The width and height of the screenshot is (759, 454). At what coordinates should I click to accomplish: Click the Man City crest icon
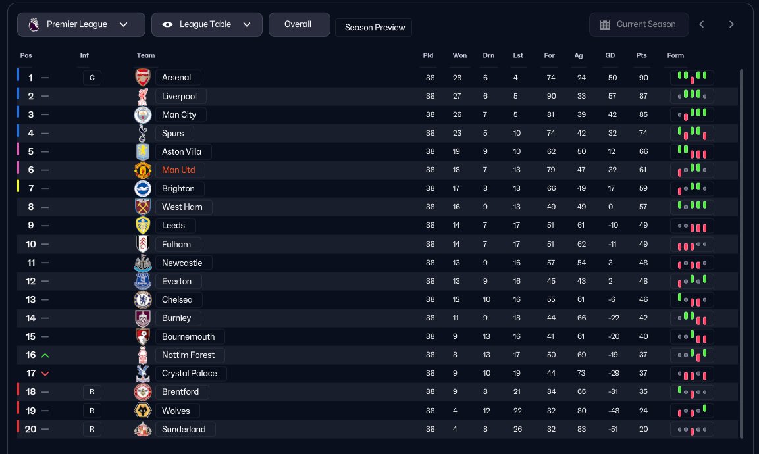pos(143,115)
